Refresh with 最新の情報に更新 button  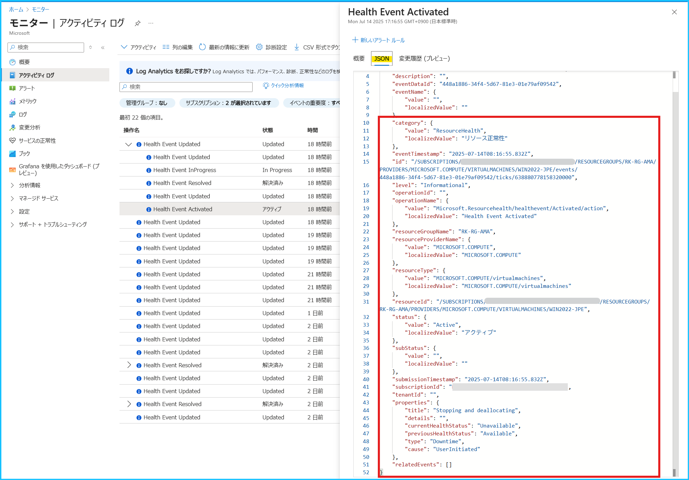click(x=224, y=47)
